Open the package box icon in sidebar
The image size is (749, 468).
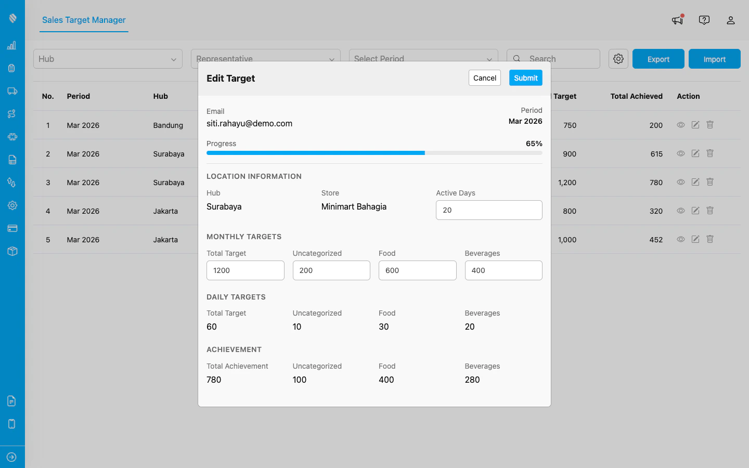(12, 251)
